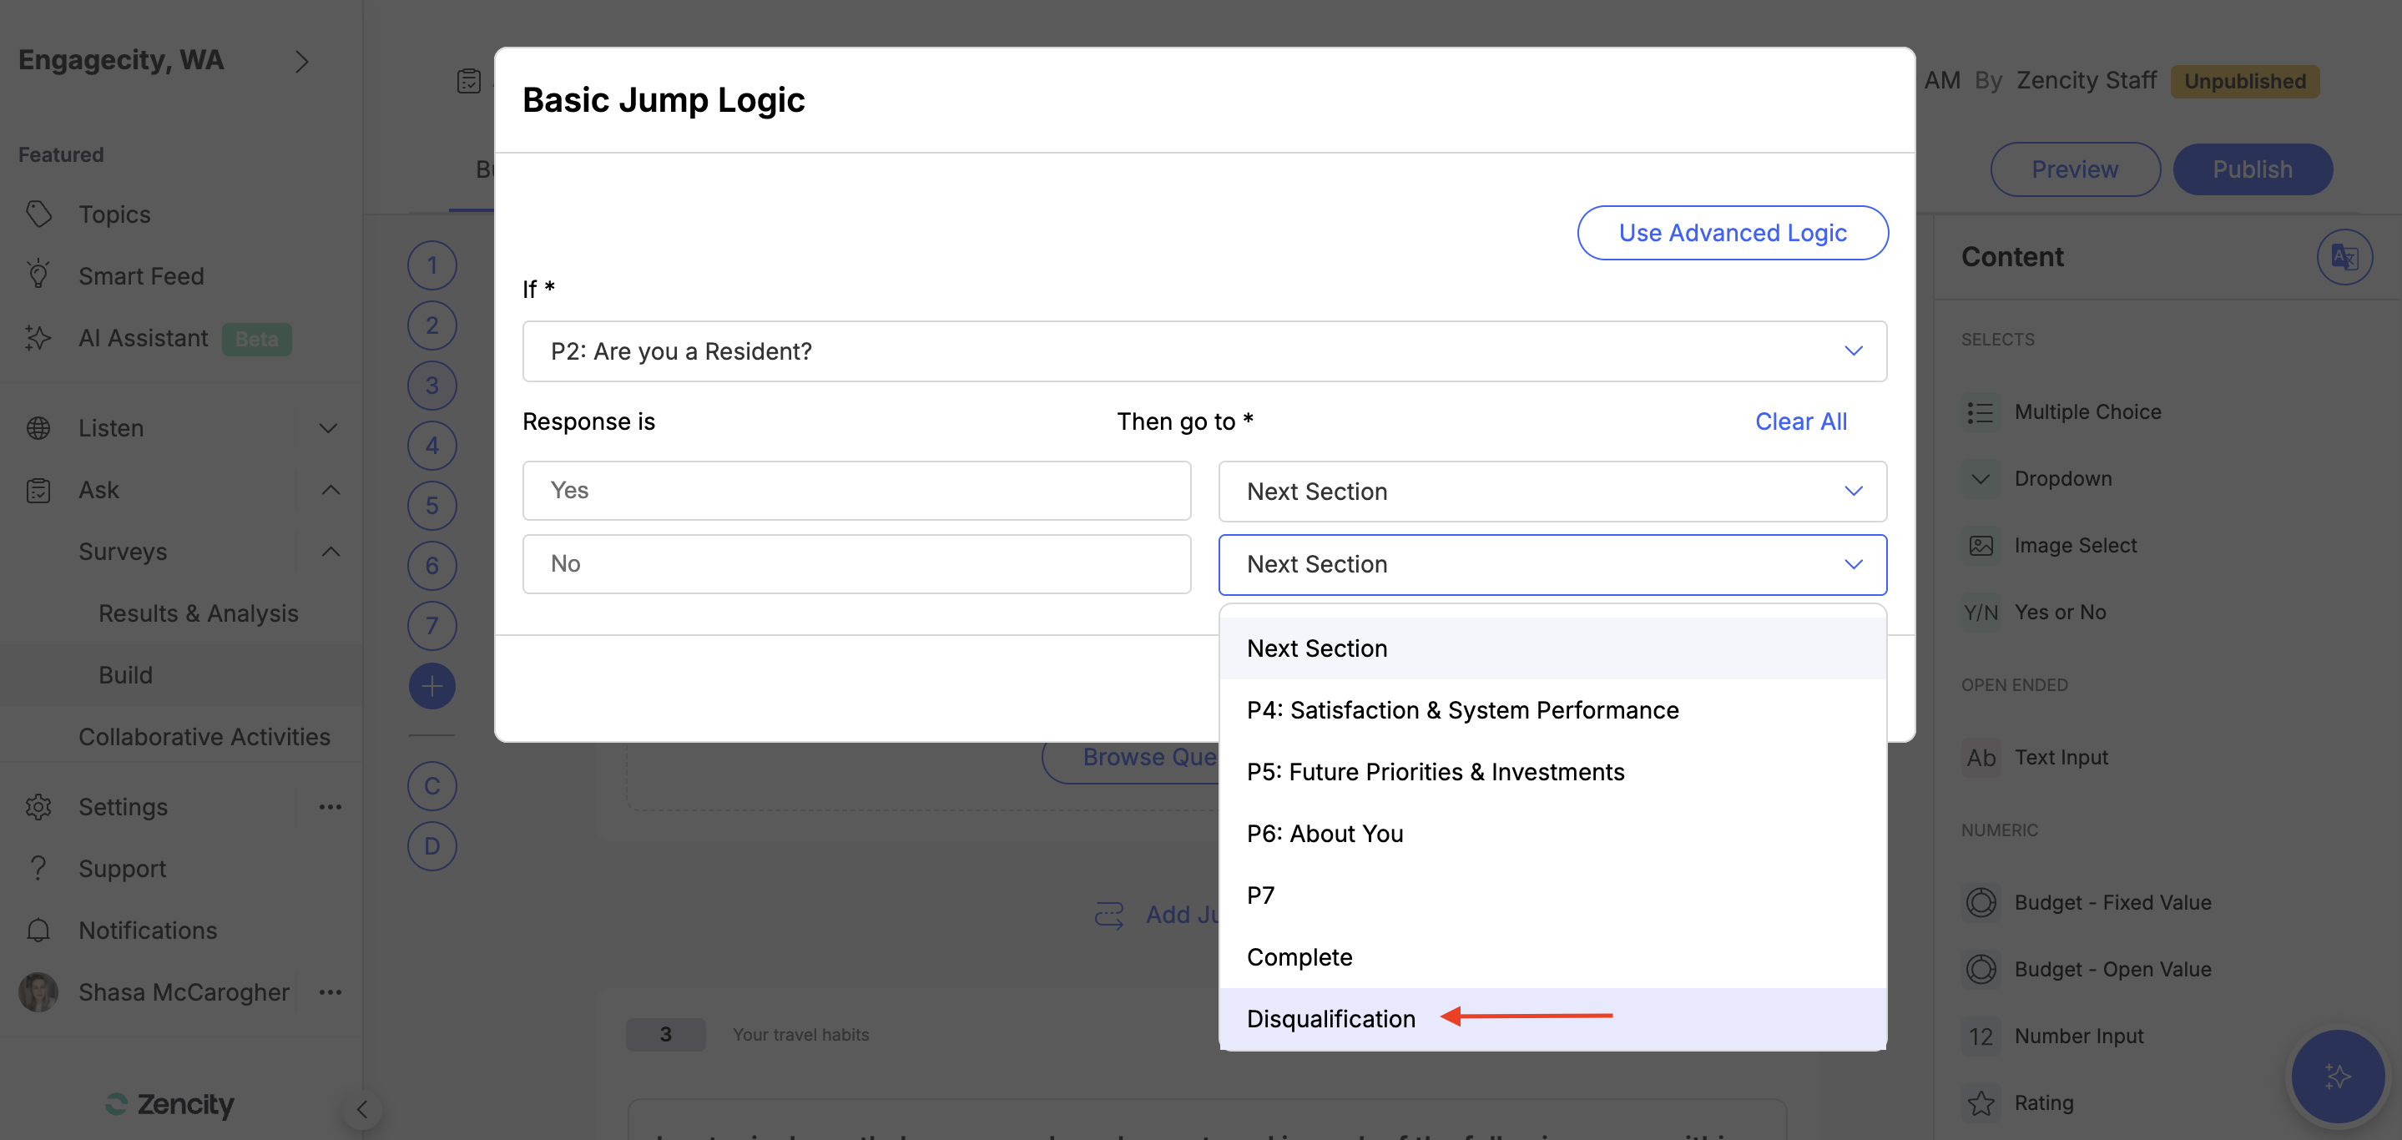The width and height of the screenshot is (2402, 1140).
Task: Go to section 4 circle
Action: 431,446
